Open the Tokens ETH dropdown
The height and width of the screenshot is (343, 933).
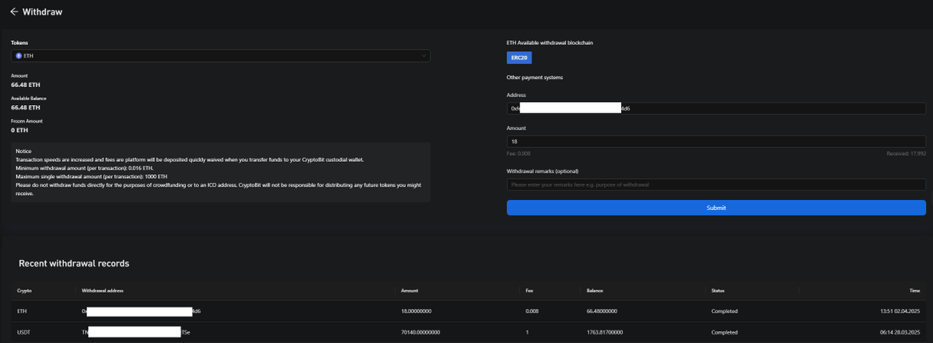(221, 56)
